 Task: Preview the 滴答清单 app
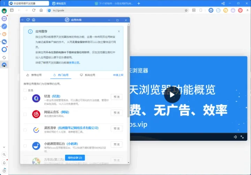coord(117,129)
